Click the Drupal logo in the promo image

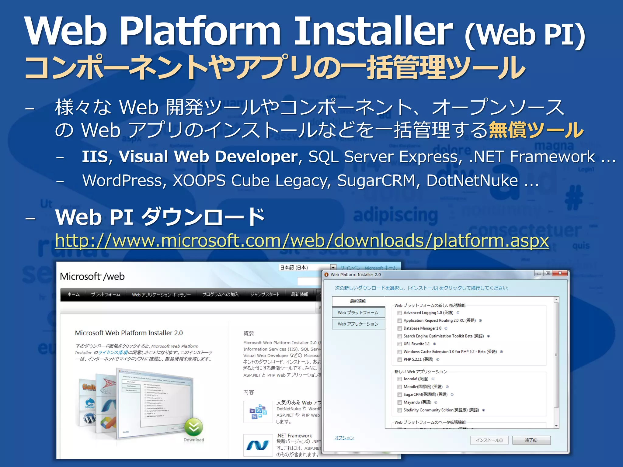[x=90, y=403]
